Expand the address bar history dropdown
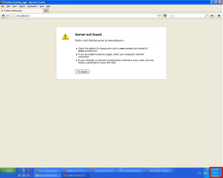This screenshot has height=178, width=223. click(156, 16)
